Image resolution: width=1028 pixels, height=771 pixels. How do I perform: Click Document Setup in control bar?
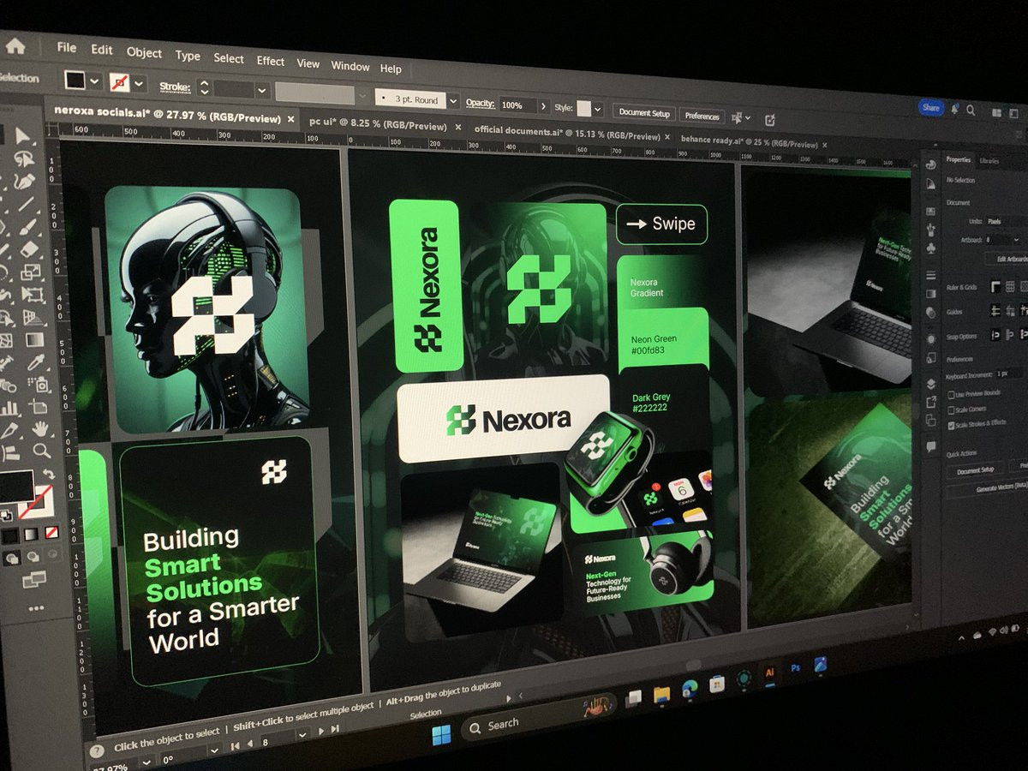point(644,112)
